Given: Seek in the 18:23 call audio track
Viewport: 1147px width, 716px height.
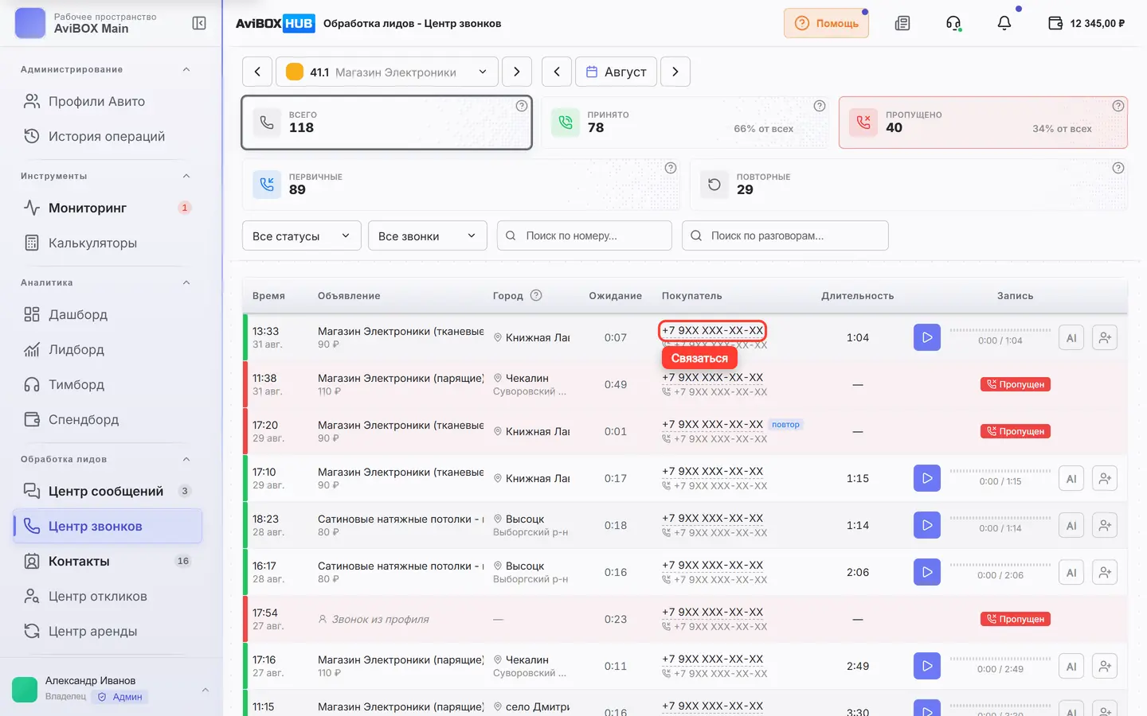Looking at the screenshot, I should pyautogui.click(x=1000, y=518).
